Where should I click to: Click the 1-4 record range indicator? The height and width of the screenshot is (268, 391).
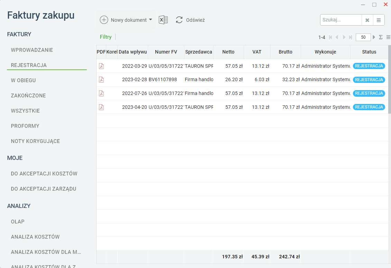pyautogui.click(x=322, y=37)
